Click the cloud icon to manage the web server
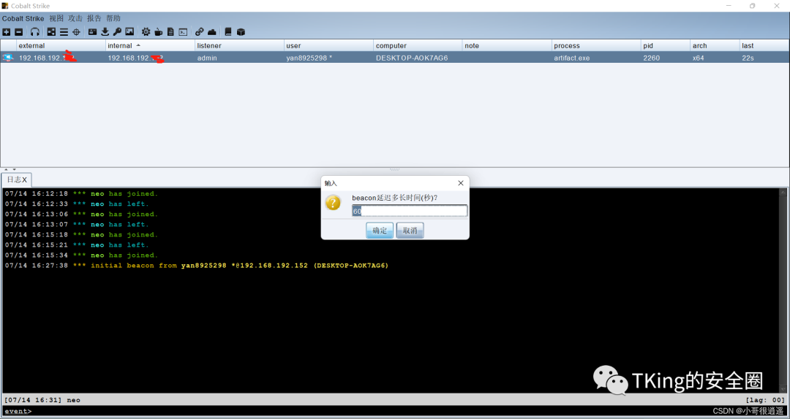The width and height of the screenshot is (790, 419). point(212,31)
